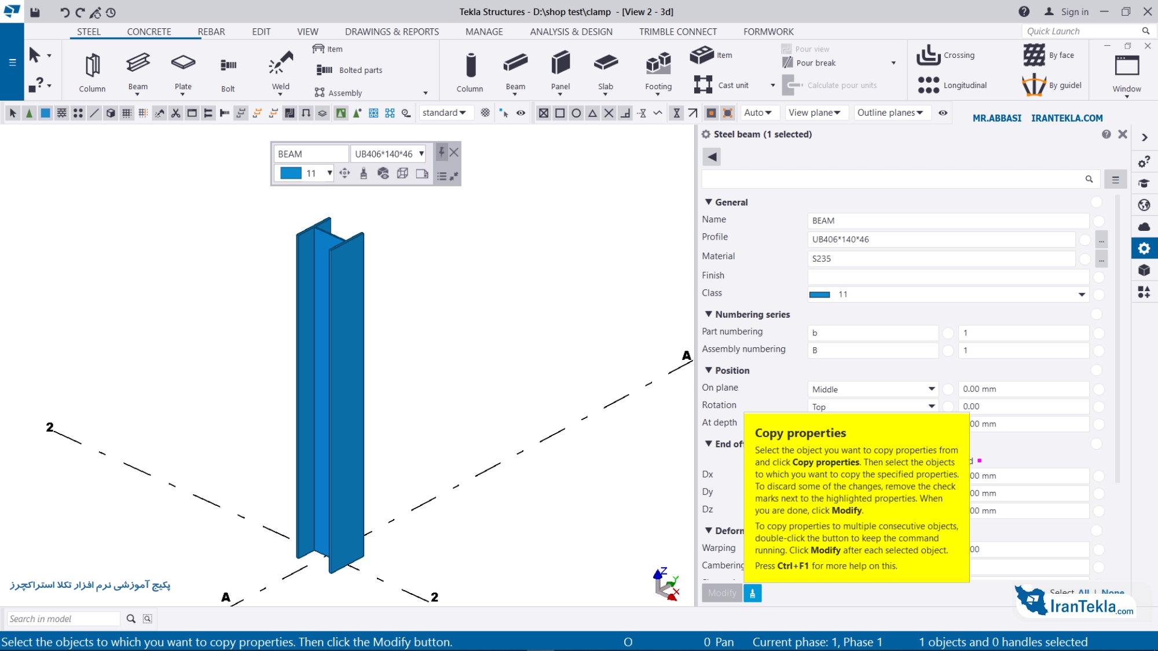Click the Class color swatch in property pane

(819, 295)
